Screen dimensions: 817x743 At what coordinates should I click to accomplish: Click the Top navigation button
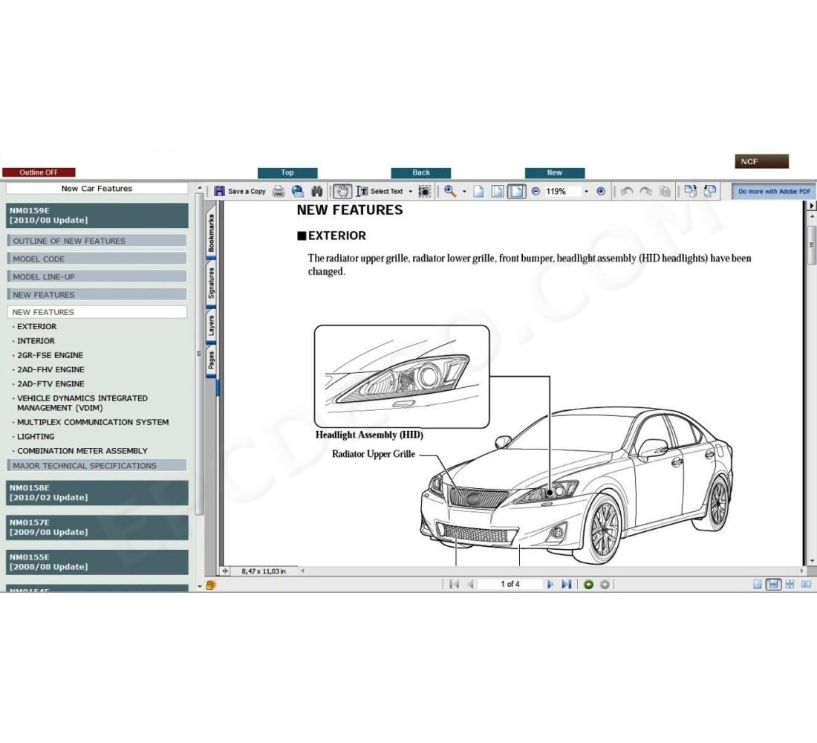pos(287,172)
